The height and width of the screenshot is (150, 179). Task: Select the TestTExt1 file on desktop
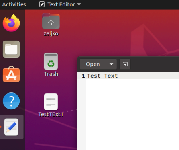coord(51,105)
